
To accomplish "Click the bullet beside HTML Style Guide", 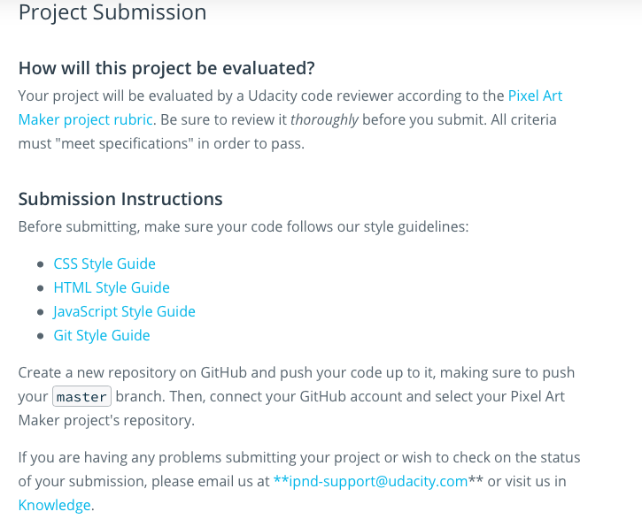I will click(x=41, y=288).
